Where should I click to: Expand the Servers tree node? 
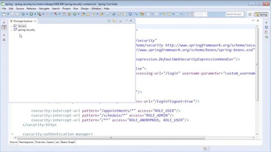11,26
